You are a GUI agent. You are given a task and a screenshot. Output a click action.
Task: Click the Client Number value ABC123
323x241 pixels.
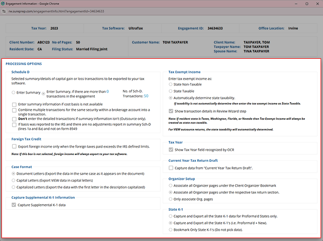pyautogui.click(x=43, y=42)
